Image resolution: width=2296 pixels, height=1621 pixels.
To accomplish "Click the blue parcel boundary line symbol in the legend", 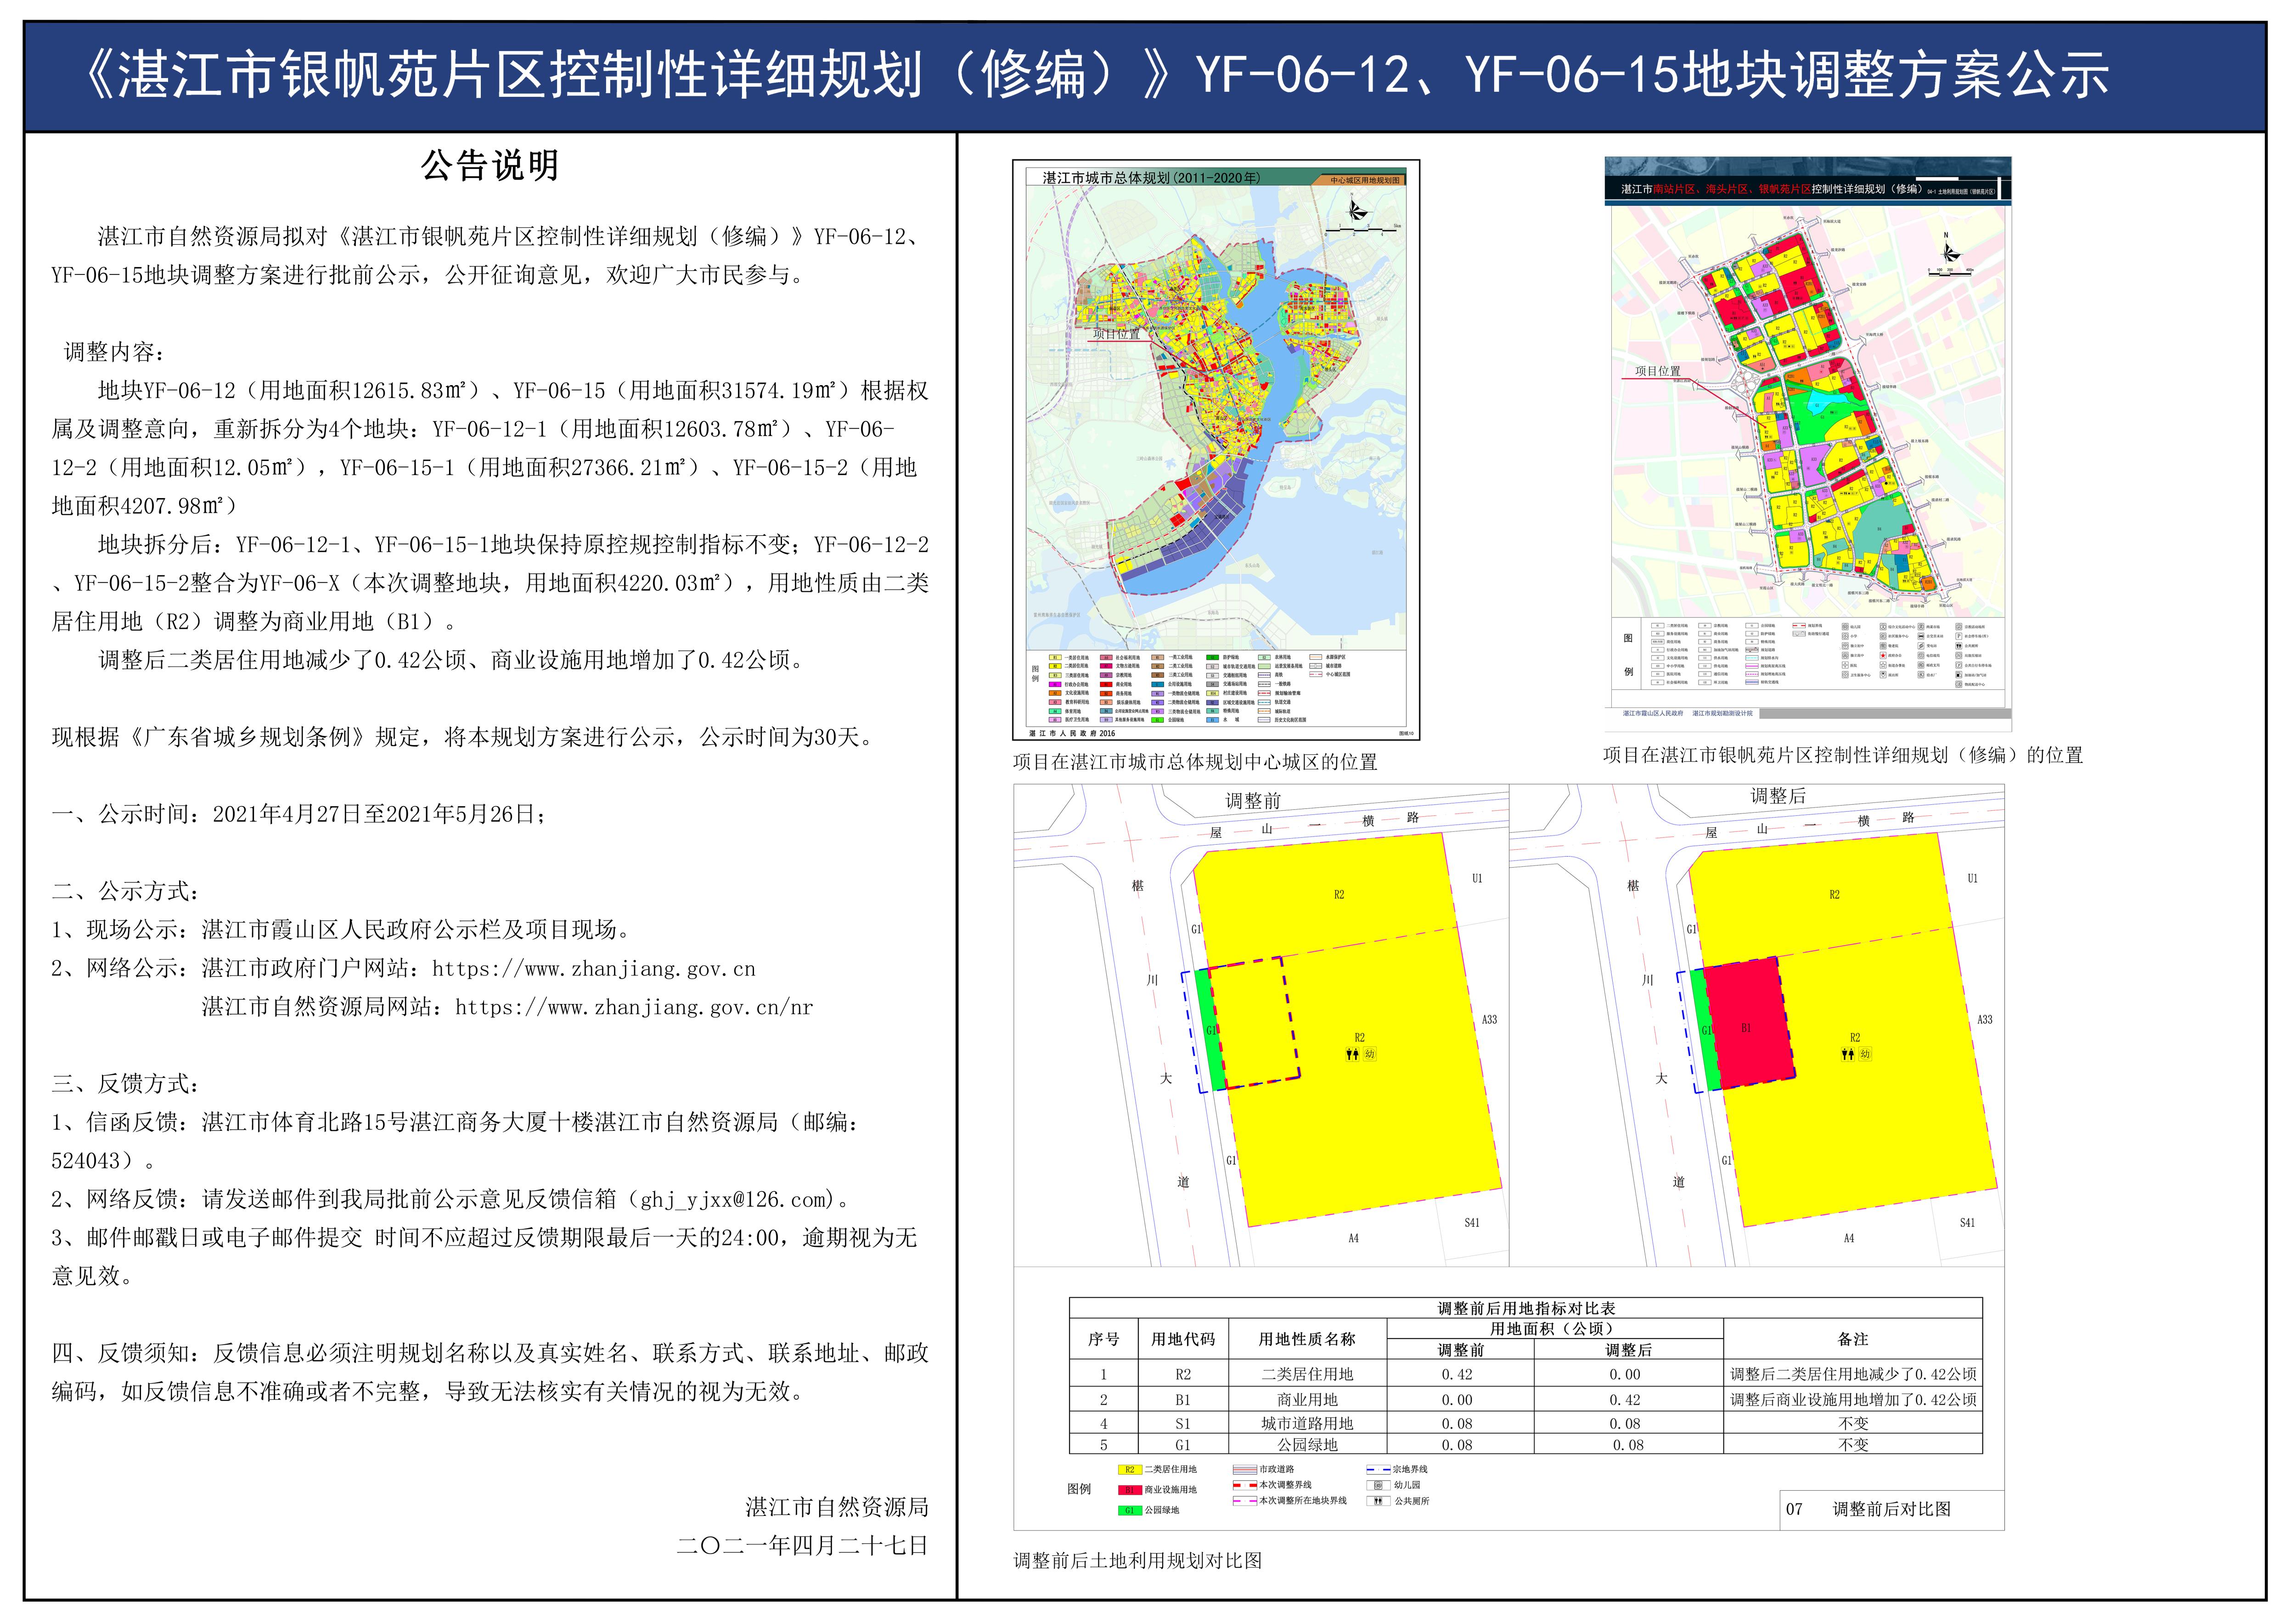I will (x=1378, y=1470).
